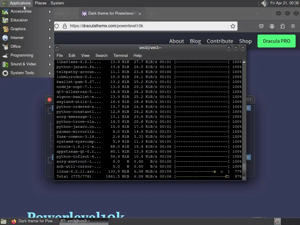
Task: Open the Blog link on Dracula site
Action: pos(195,41)
